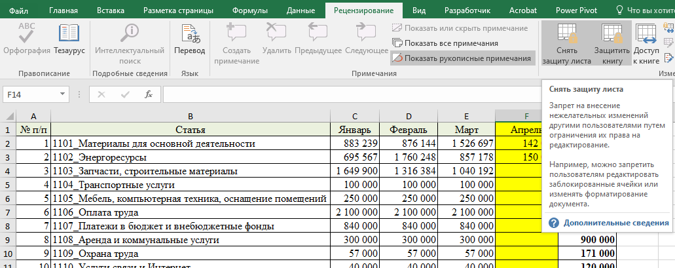Click the help question mark icon in tooltip
The width and height of the screenshot is (675, 268).
click(x=554, y=223)
